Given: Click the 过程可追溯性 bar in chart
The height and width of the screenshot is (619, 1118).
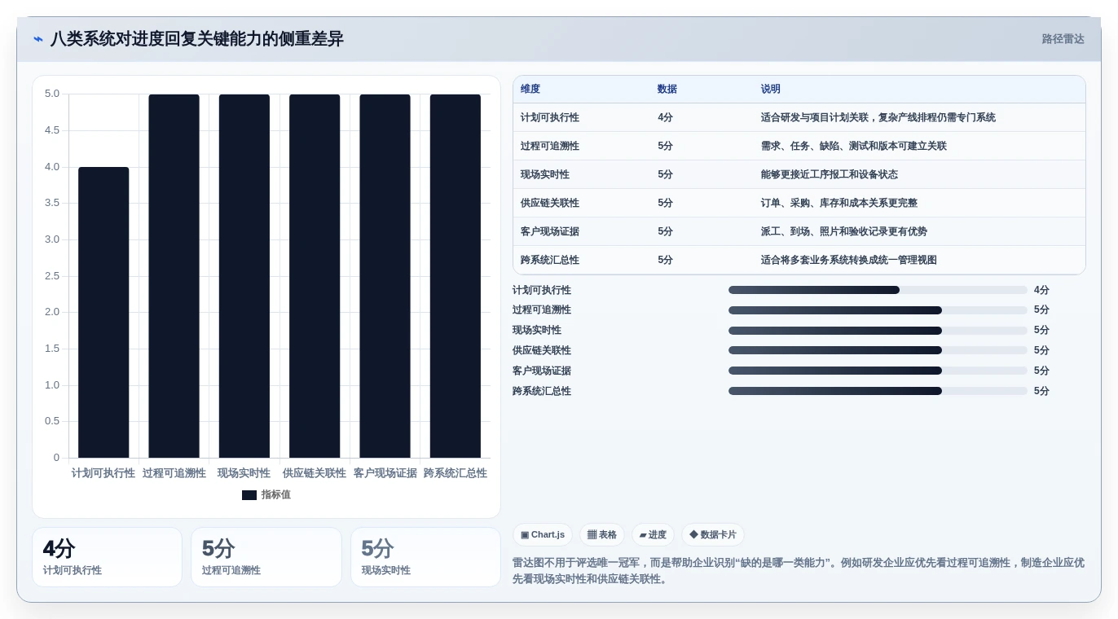Looking at the screenshot, I should (174, 276).
